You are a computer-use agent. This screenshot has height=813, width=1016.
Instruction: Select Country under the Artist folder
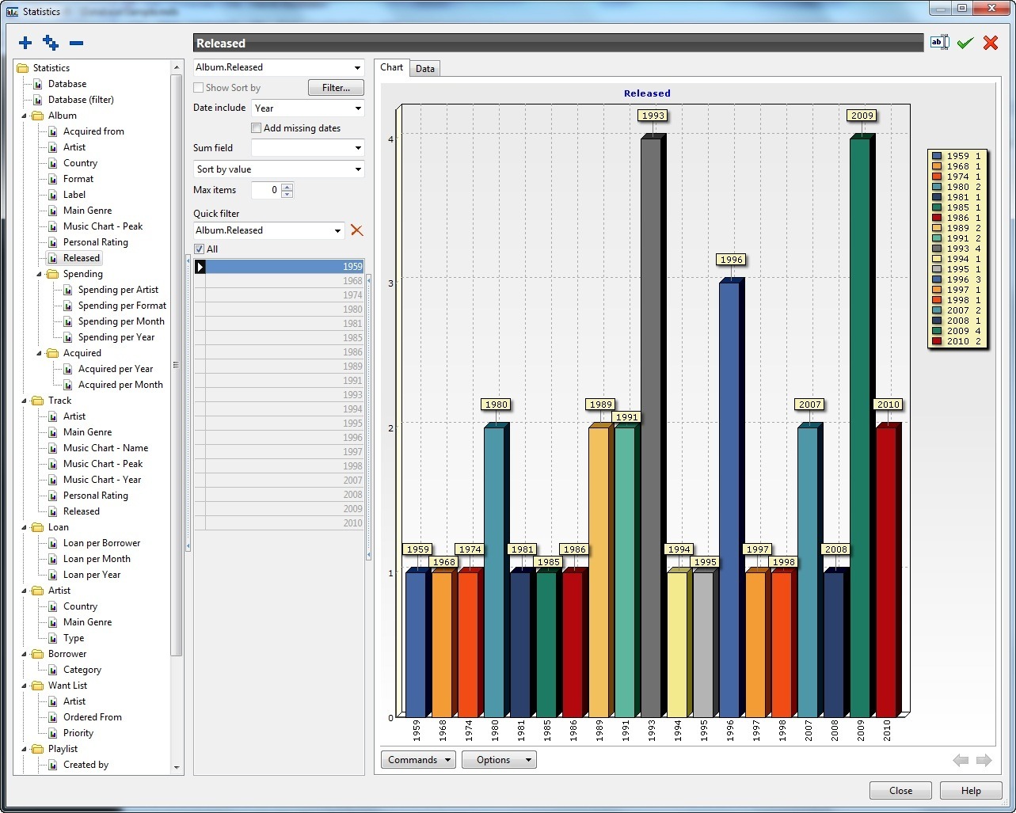coord(80,606)
